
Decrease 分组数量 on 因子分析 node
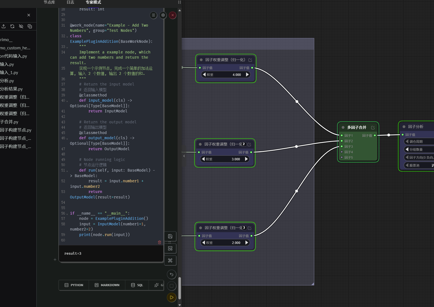coord(407,149)
